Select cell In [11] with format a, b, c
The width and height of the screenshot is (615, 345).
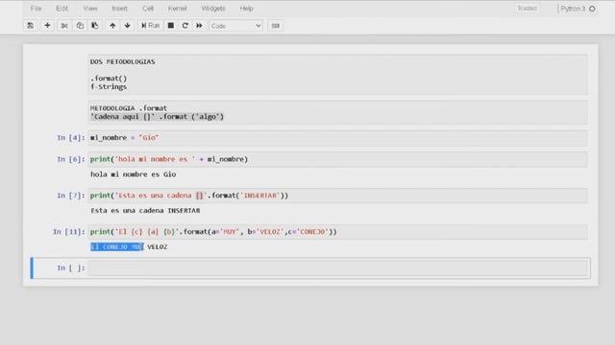coord(338,232)
